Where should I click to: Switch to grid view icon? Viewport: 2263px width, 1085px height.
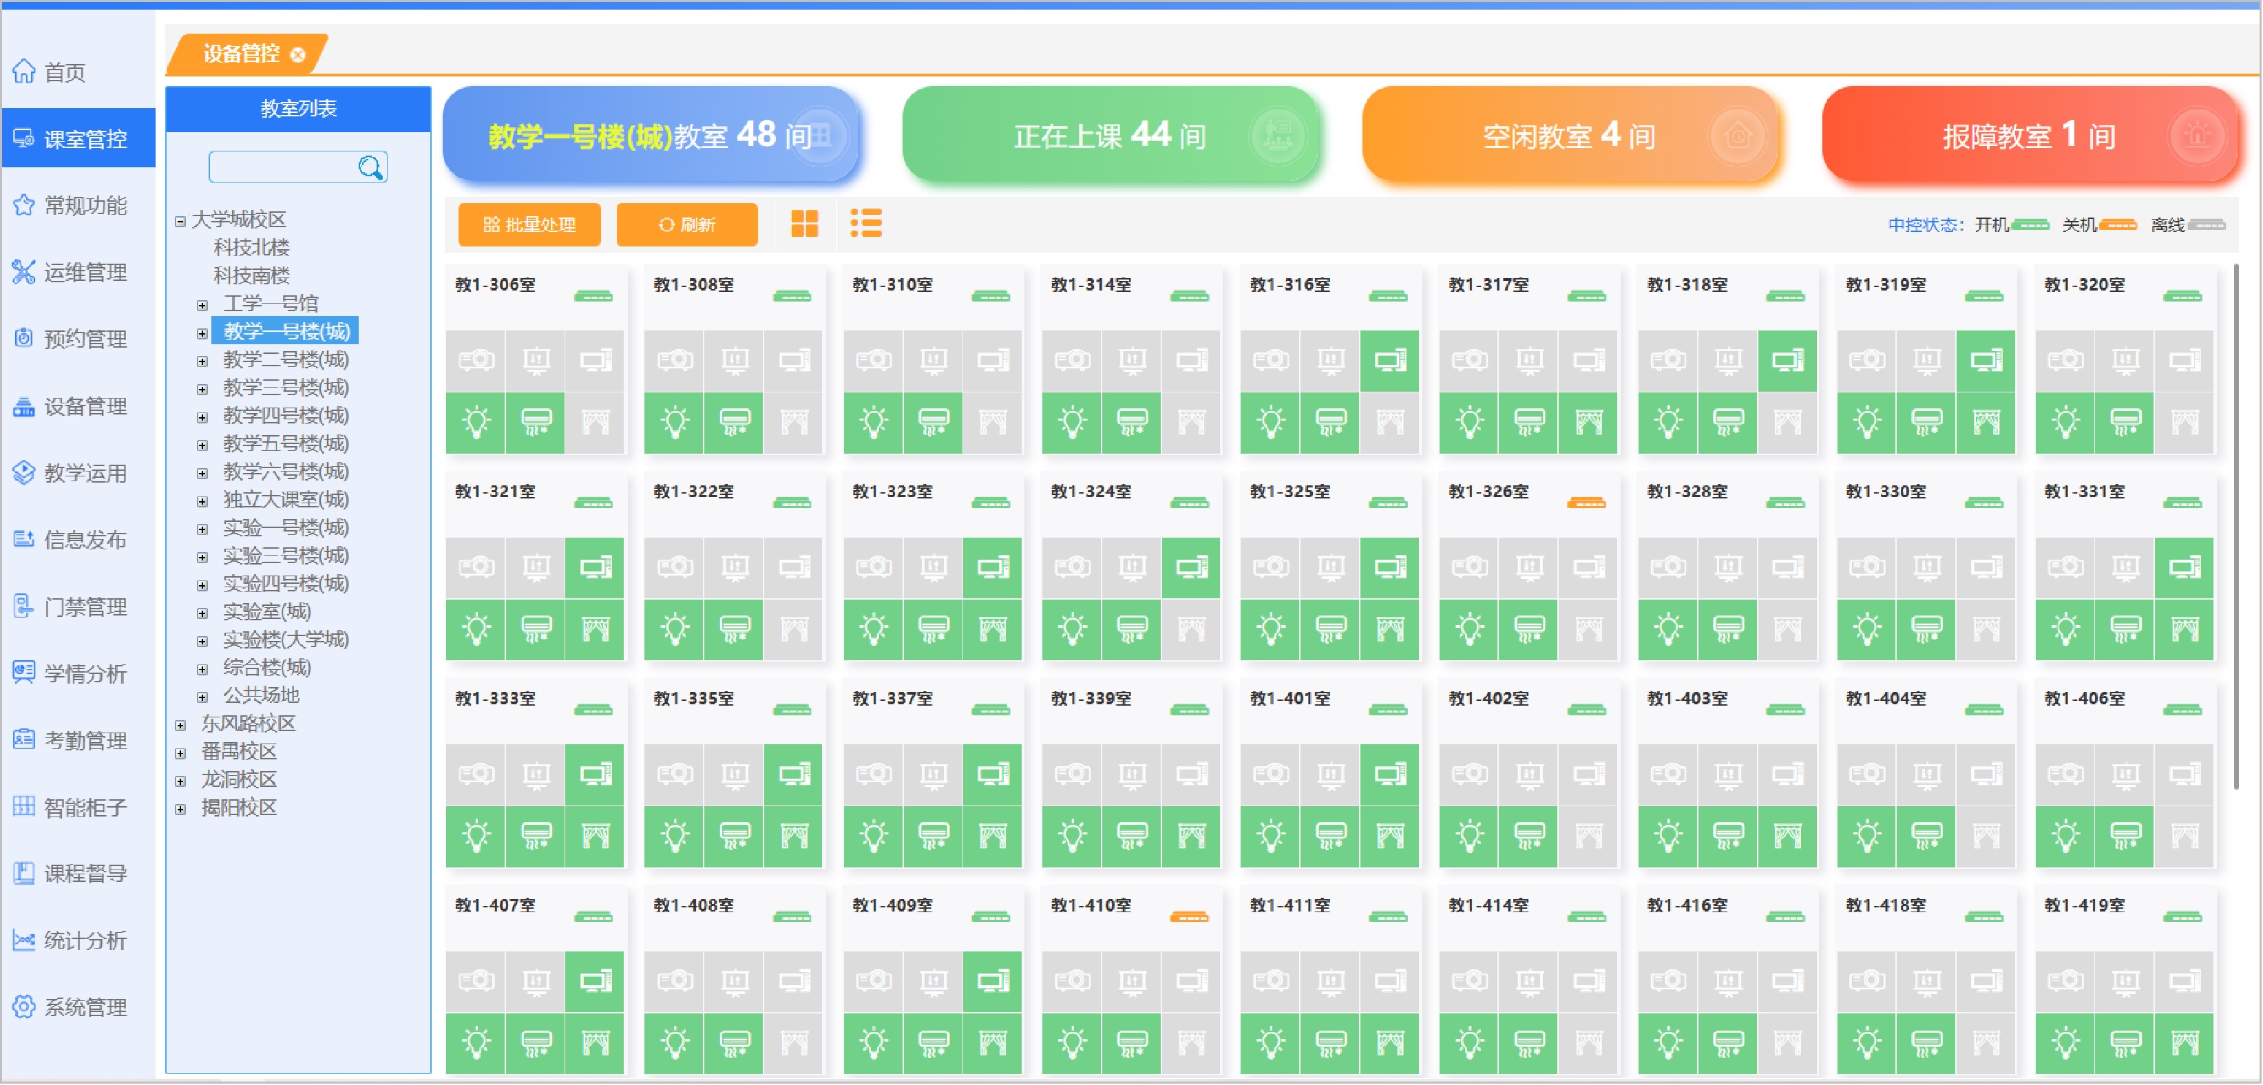click(804, 224)
